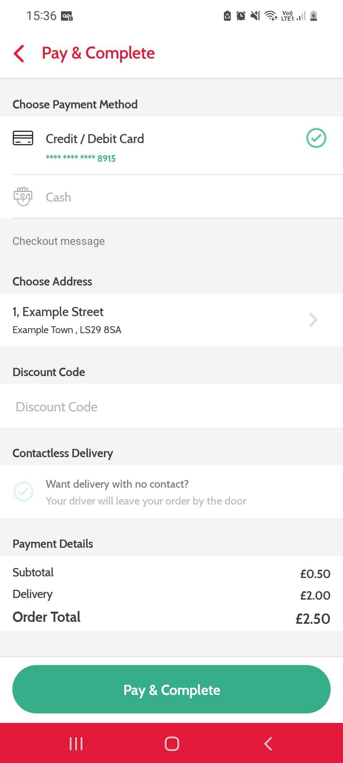Tap the red back arrow in header
This screenshot has width=343, height=763.
[19, 53]
